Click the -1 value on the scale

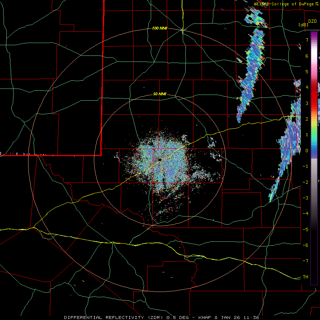(x=305, y=166)
